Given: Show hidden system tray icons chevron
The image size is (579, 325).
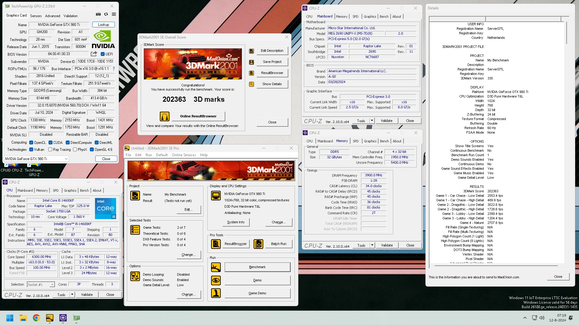Looking at the screenshot, I should click(x=525, y=318).
